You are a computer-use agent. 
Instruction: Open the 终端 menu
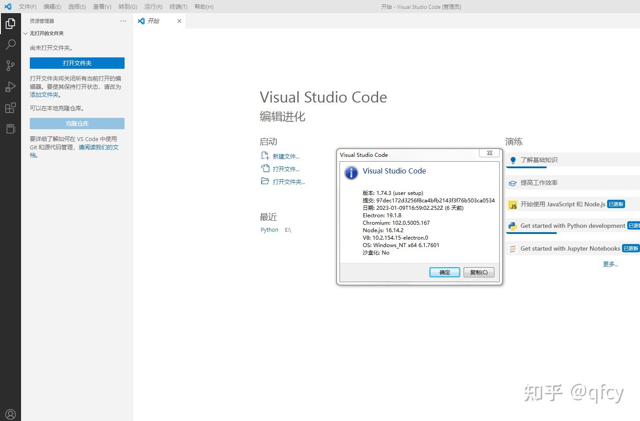click(178, 7)
